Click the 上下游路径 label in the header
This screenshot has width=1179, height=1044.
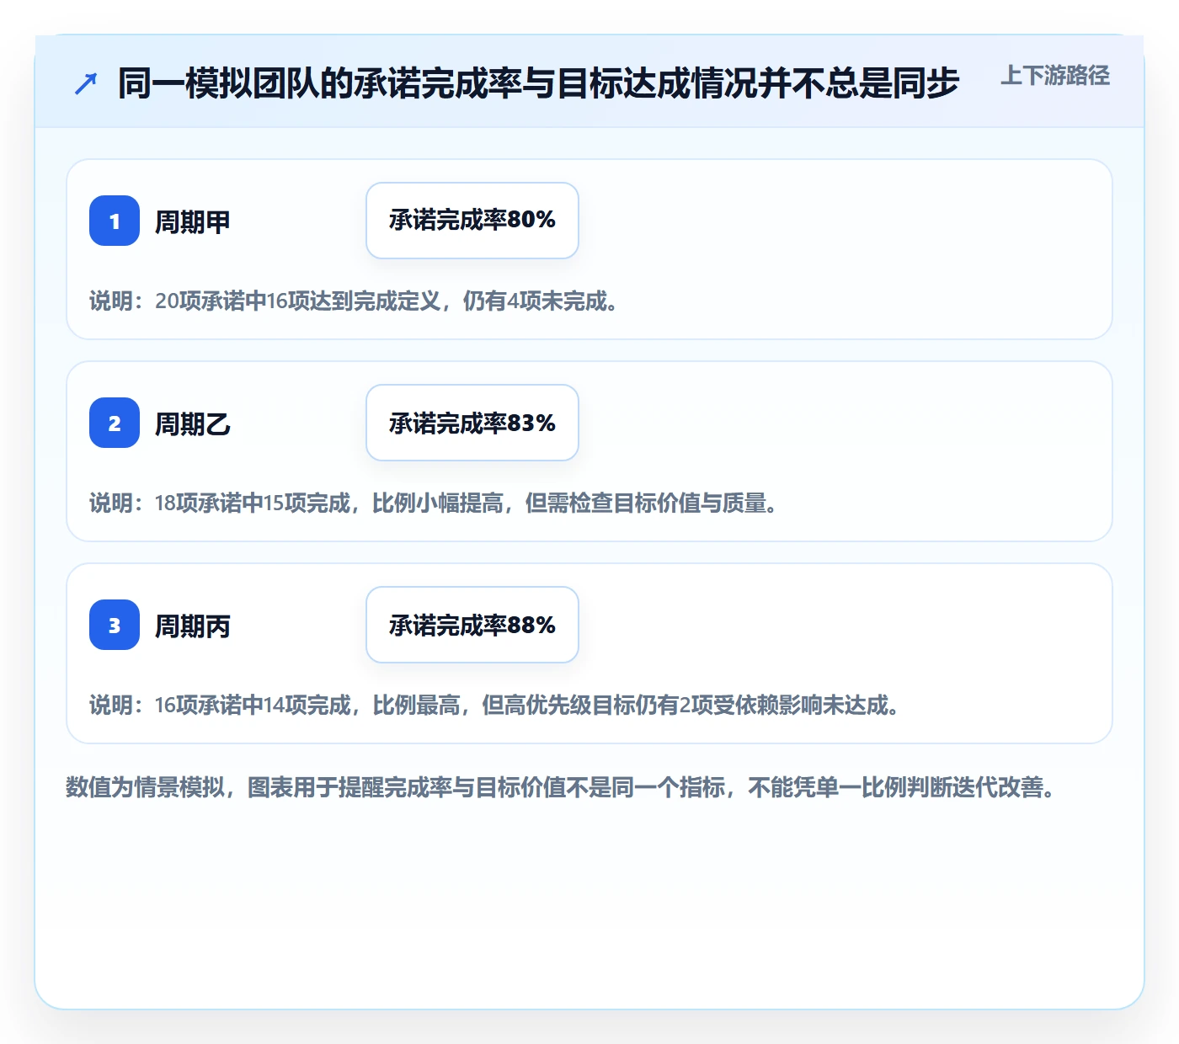tap(1055, 76)
